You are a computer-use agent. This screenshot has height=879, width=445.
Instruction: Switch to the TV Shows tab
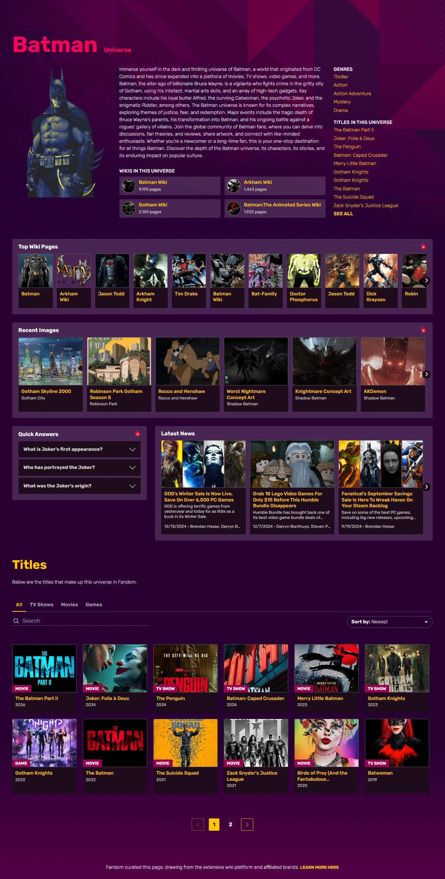pos(42,605)
